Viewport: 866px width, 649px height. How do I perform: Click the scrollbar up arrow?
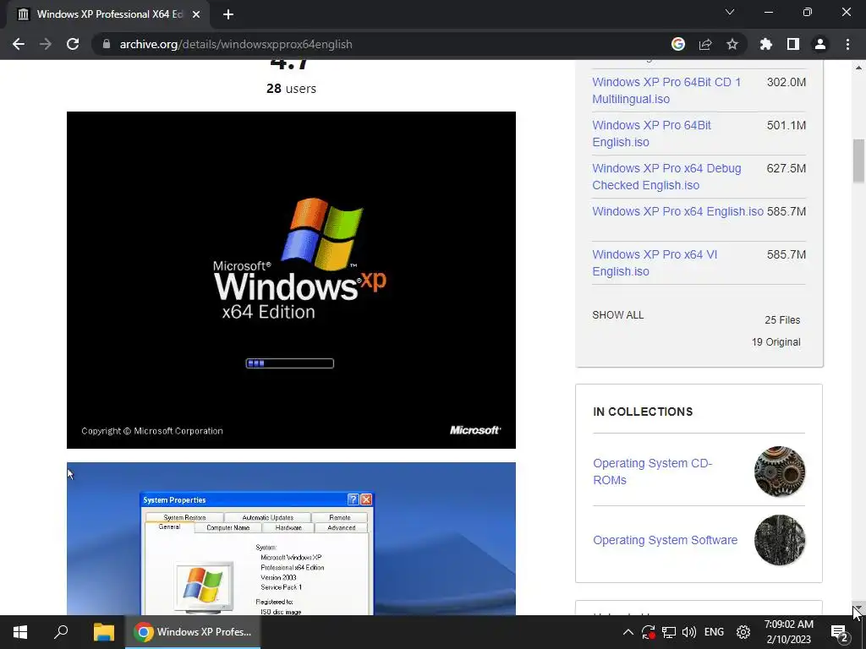pyautogui.click(x=858, y=68)
